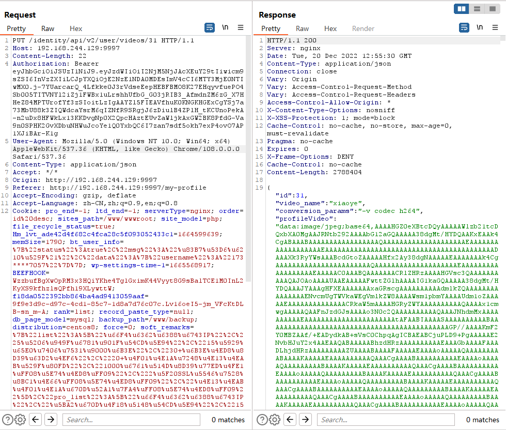The height and width of the screenshot is (430, 506).
Task: Click the X-XSS-Protection header in Response
Action: tap(331, 118)
